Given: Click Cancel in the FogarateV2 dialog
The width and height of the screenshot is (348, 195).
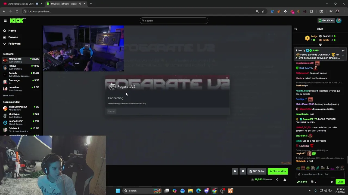Looking at the screenshot, I should (x=111, y=111).
